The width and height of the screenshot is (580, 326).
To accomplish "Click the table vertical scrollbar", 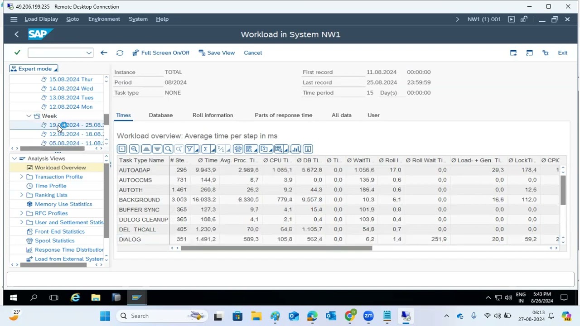I will click(x=563, y=190).
